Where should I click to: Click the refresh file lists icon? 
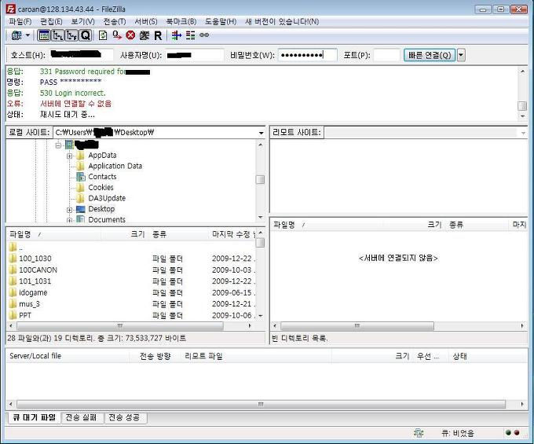[103, 35]
